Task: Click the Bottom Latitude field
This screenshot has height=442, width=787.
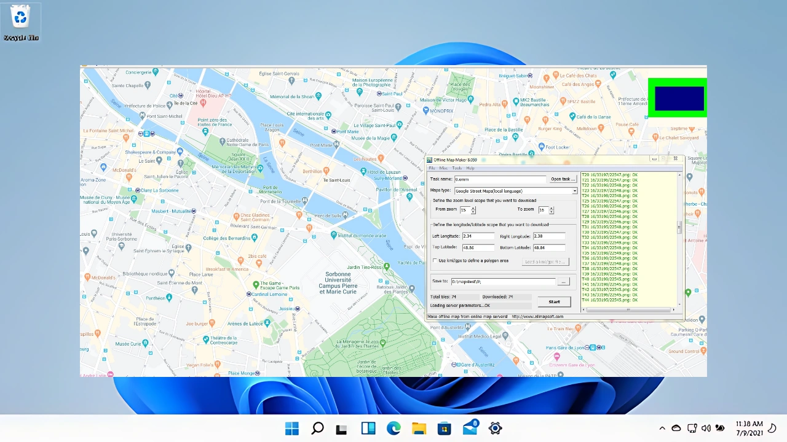Action: click(549, 247)
